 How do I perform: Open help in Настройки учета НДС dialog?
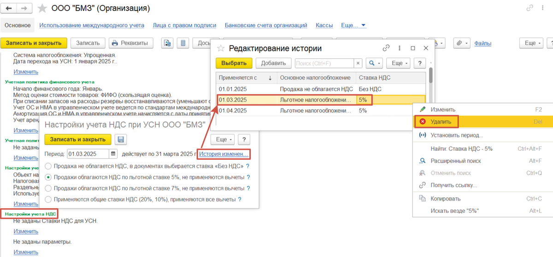pos(244,139)
